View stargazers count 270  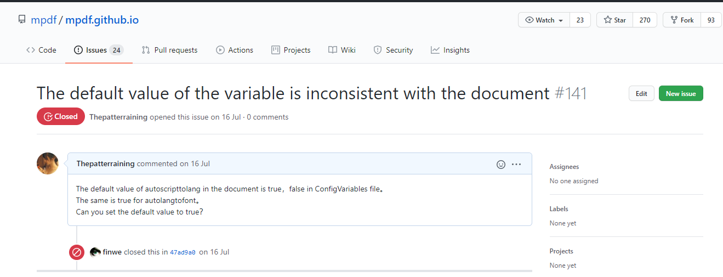point(645,20)
